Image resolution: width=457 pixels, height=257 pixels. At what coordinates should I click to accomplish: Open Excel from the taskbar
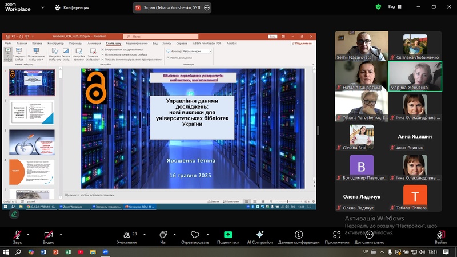[x=68, y=252]
